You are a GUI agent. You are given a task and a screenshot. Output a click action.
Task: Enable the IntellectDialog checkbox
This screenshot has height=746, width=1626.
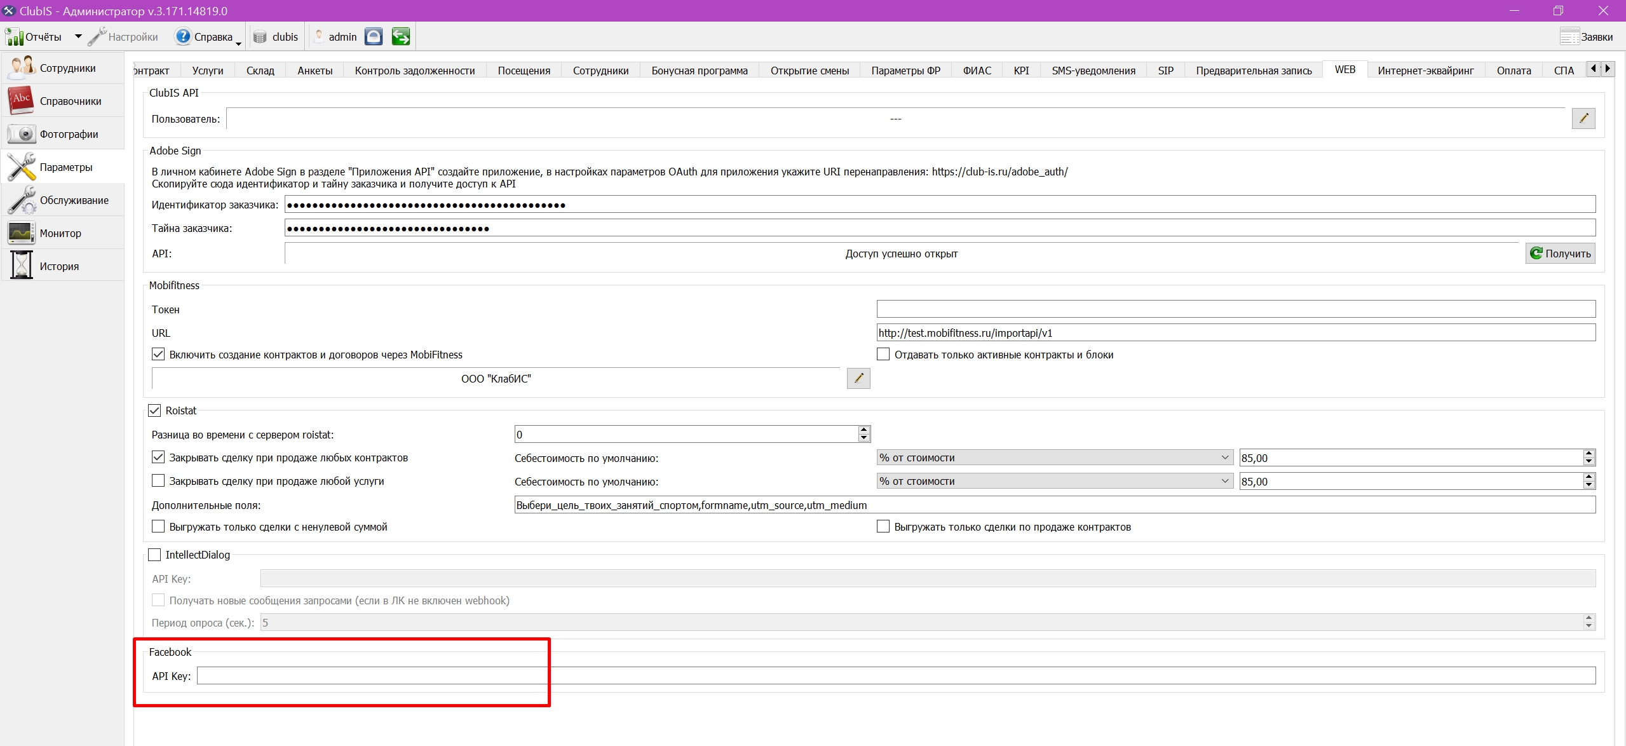(x=154, y=555)
